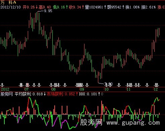165x131 pixels.
Task: Click the 平均获利:0.818 indicator value
Action: point(29,94)
